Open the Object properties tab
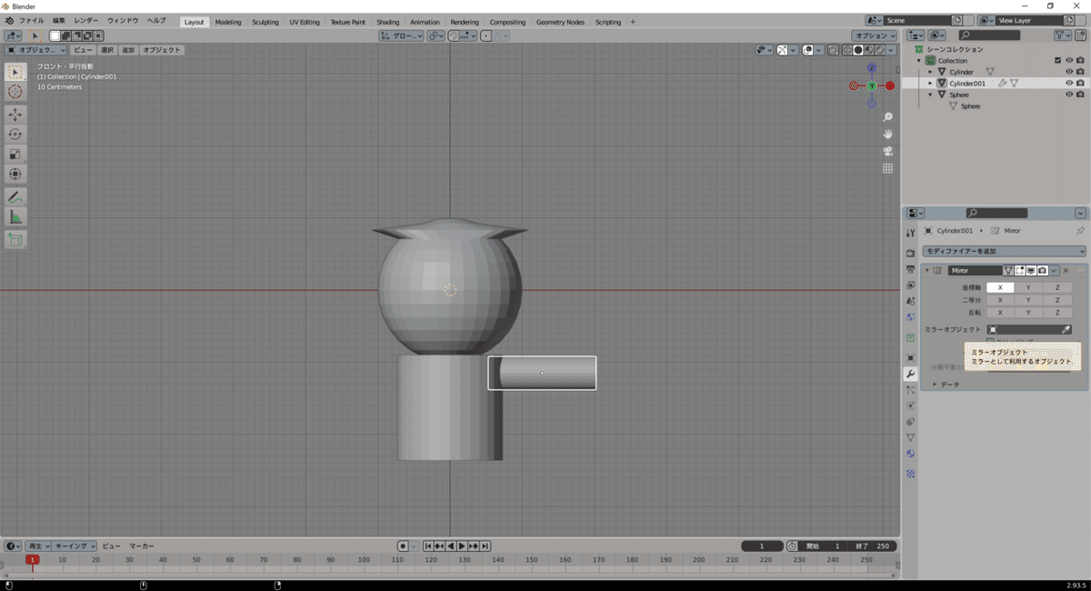 pyautogui.click(x=910, y=357)
